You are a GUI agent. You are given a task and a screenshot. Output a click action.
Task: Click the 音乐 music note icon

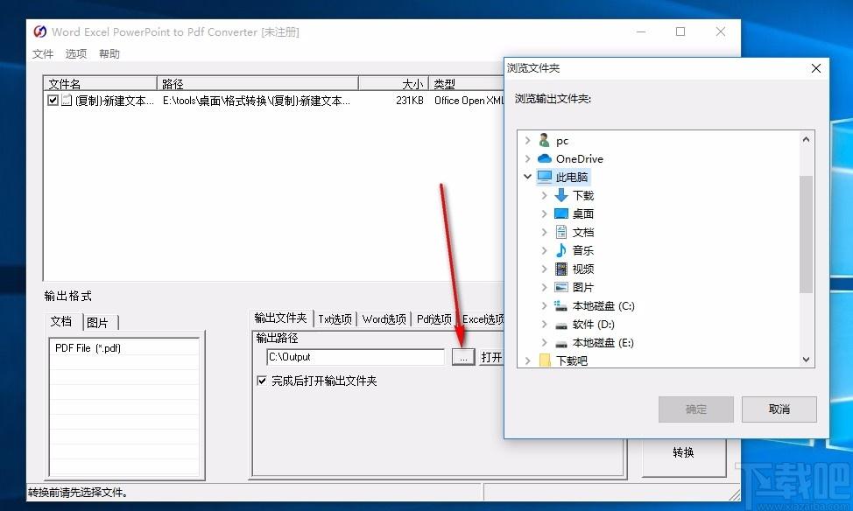pyautogui.click(x=561, y=250)
